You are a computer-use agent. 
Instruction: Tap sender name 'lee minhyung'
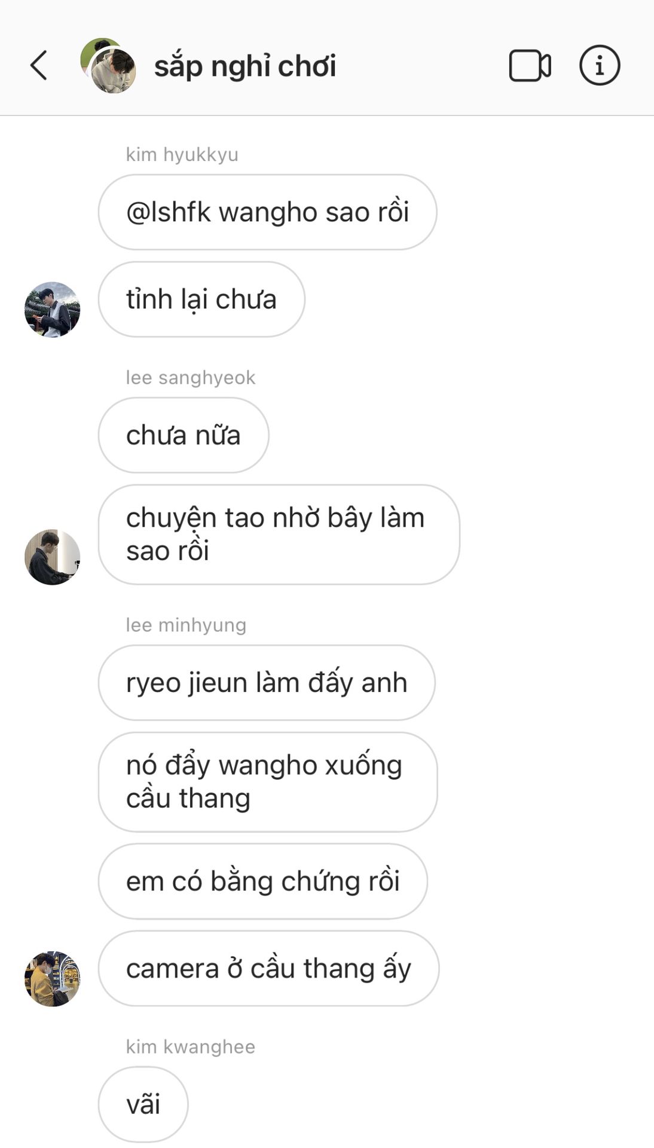pyautogui.click(x=186, y=625)
